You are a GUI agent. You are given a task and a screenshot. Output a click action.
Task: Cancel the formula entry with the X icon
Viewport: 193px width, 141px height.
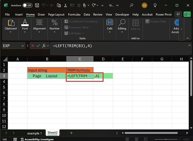(33, 46)
